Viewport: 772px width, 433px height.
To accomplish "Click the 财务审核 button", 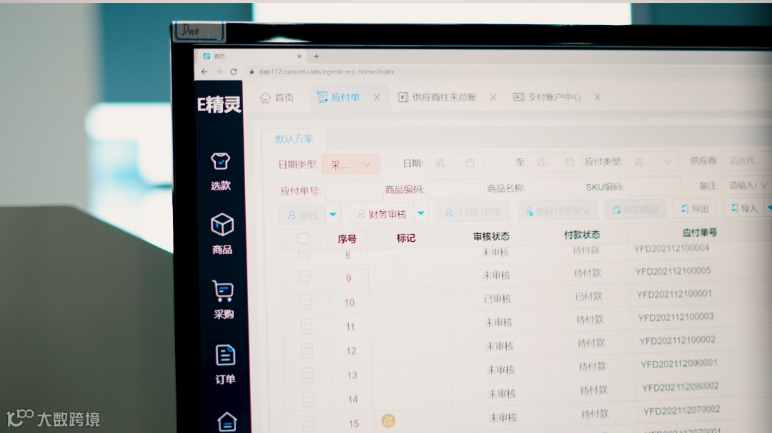I will tap(382, 214).
